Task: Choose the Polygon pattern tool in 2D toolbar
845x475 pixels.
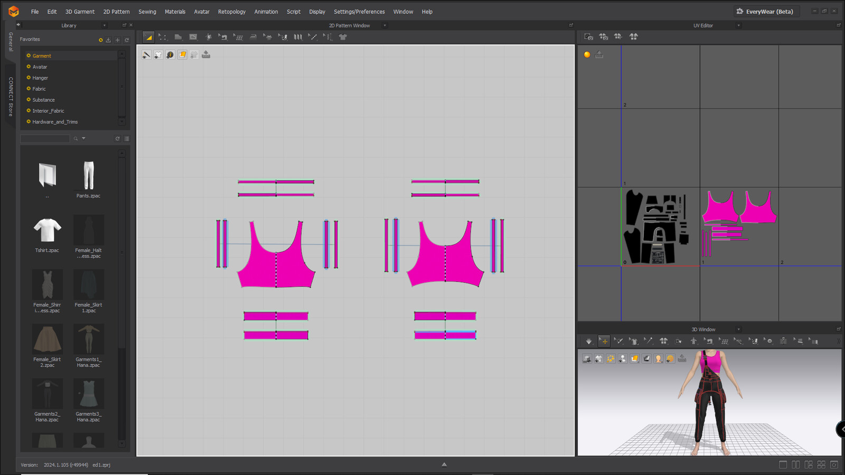Action: click(178, 37)
